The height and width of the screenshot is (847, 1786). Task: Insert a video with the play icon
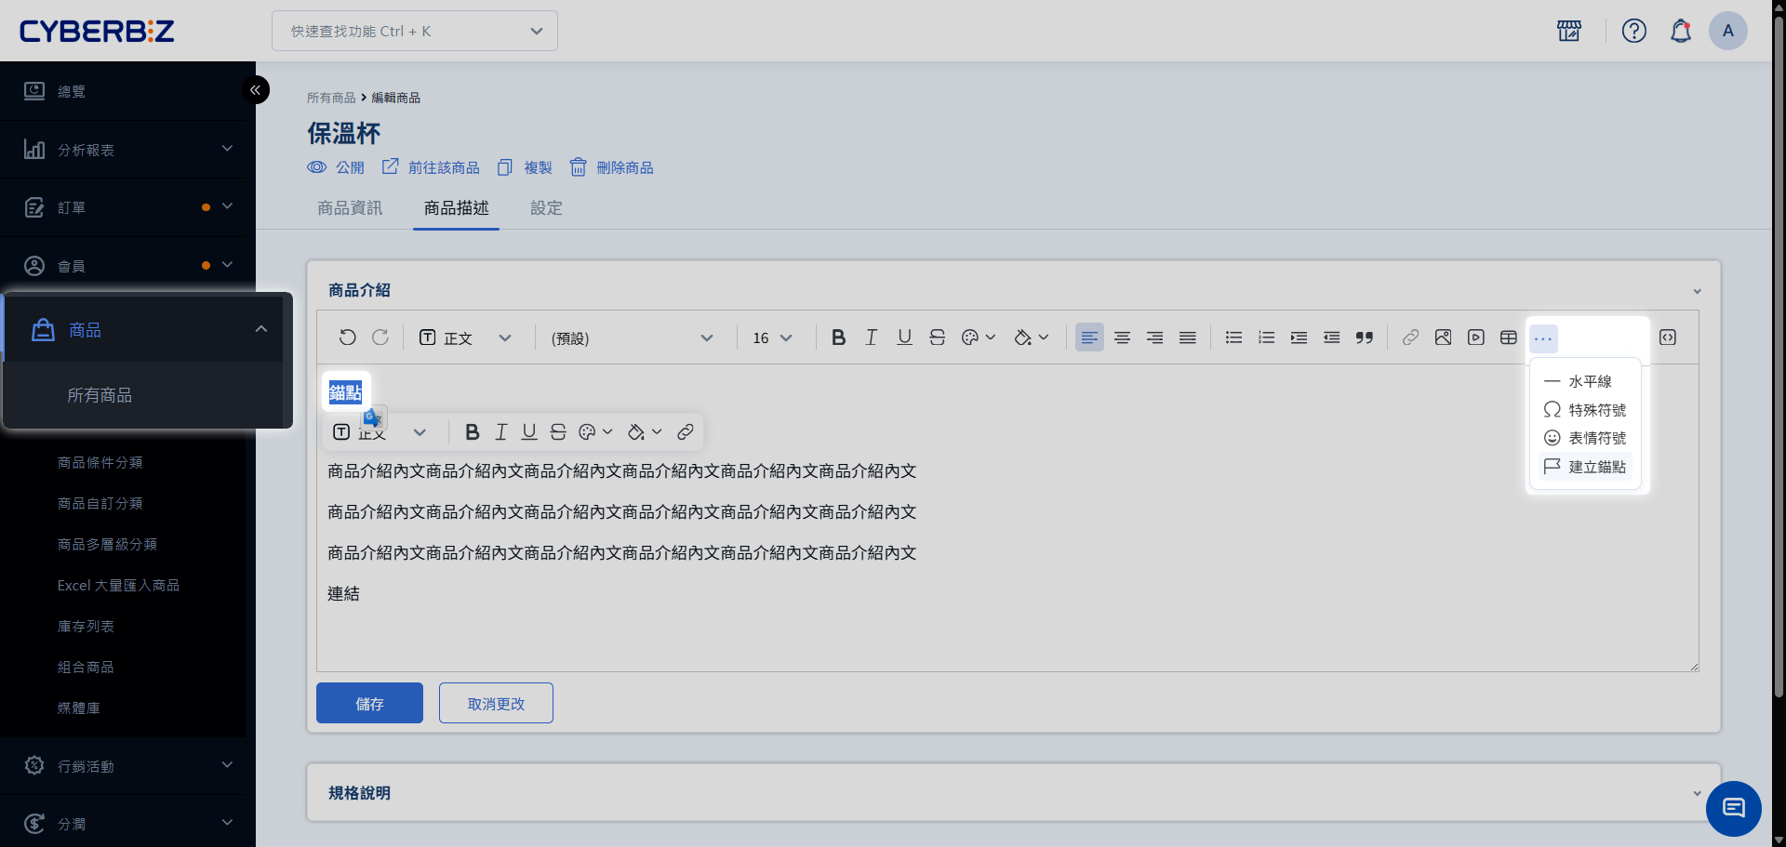tap(1475, 337)
